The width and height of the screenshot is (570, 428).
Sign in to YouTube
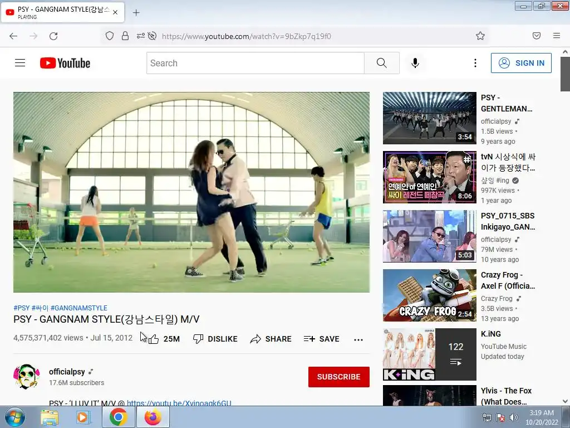click(521, 63)
